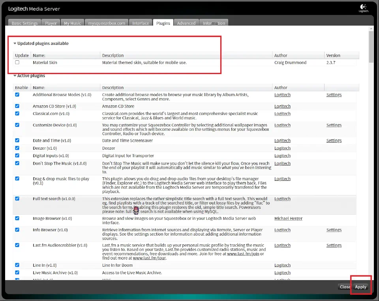The image size is (379, 301).
Task: Collapse the Active plugins section
Action: pyautogui.click(x=15, y=76)
